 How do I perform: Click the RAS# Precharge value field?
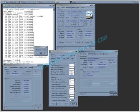pos(72,70)
